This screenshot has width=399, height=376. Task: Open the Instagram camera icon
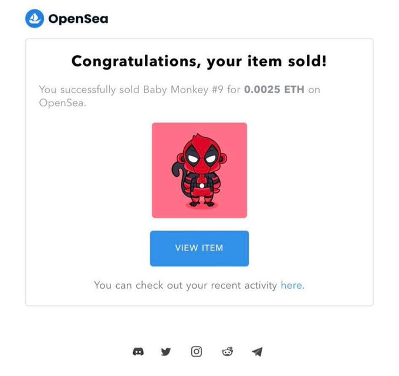[197, 351]
